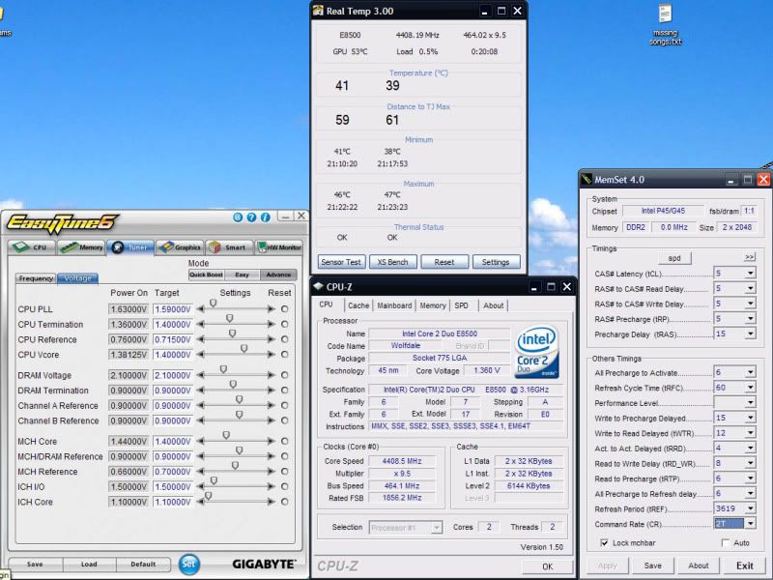The height and width of the screenshot is (580, 773).
Task: Open the Mainboard tab in CPU-Z
Action: (x=394, y=305)
